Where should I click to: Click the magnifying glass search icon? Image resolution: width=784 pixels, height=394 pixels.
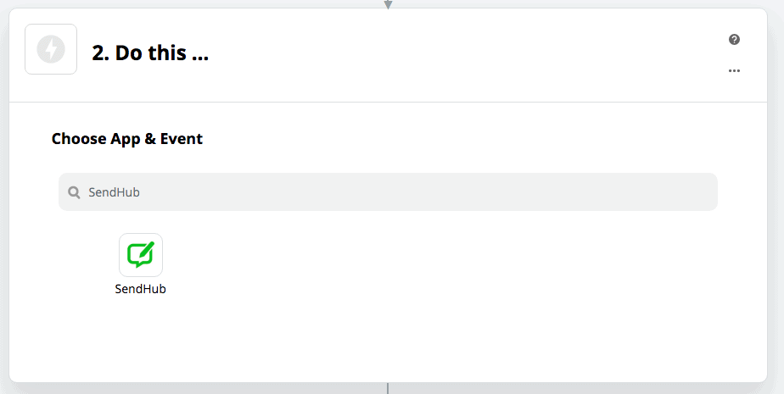click(x=74, y=192)
